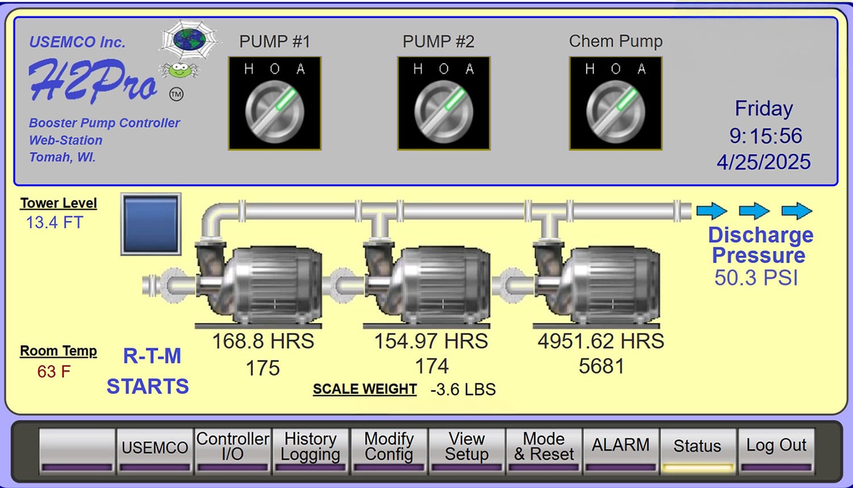The width and height of the screenshot is (853, 488).
Task: Click the last blue discharge flow arrow
Action: 797,211
